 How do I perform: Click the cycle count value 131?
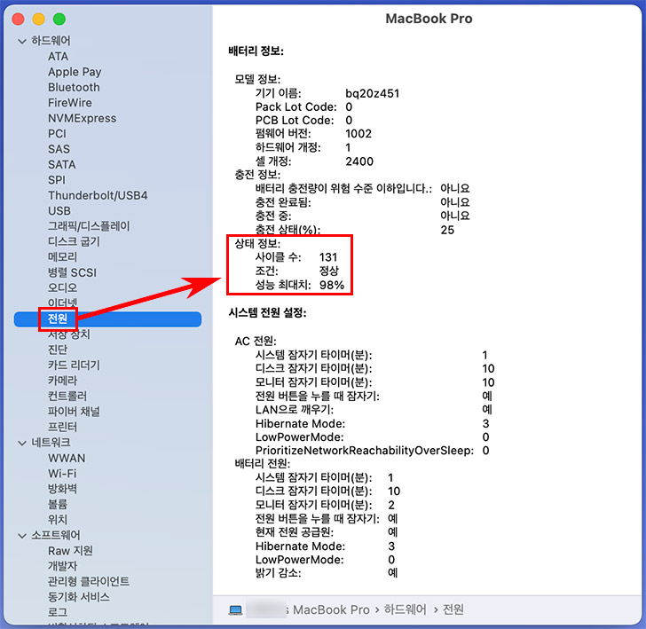click(328, 257)
